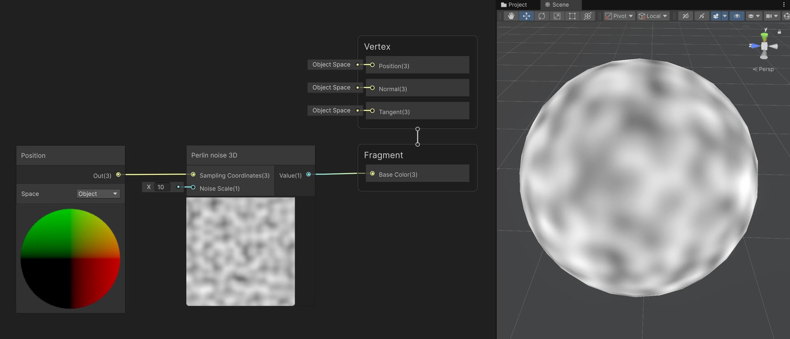Click the Value(1) output port
Image resolution: width=790 pixels, height=339 pixels.
[309, 174]
